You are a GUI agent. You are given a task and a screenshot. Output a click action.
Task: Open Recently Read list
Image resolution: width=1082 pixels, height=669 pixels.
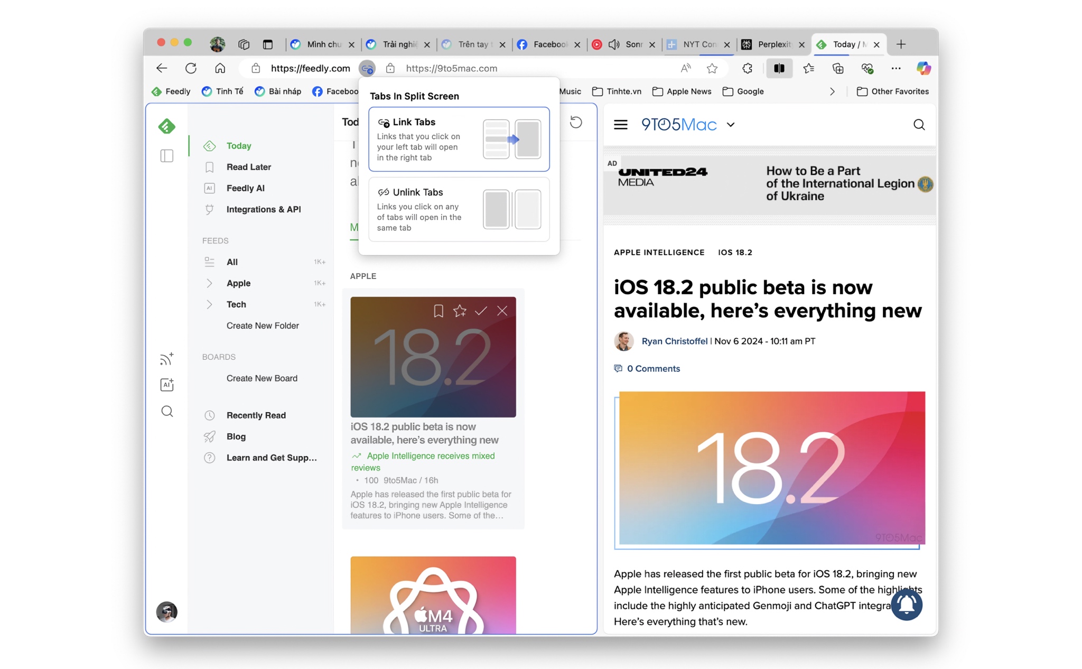click(x=256, y=415)
